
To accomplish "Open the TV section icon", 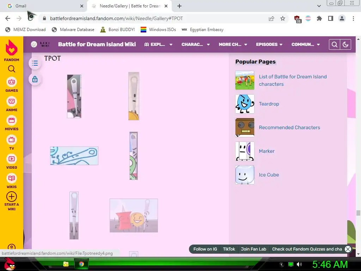I will pyautogui.click(x=12, y=140).
